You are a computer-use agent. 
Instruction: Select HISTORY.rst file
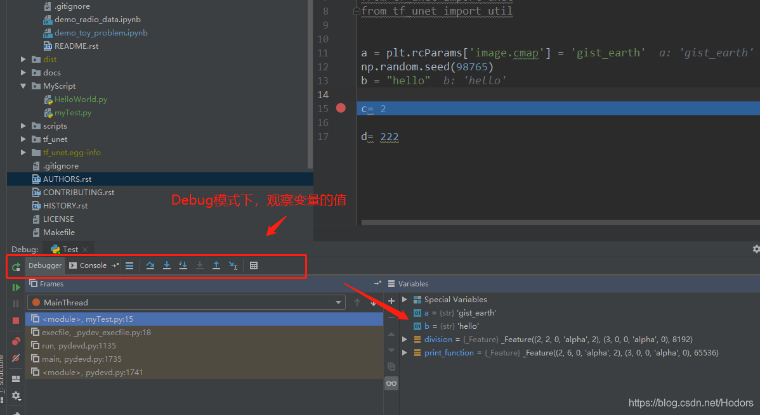[65, 206]
